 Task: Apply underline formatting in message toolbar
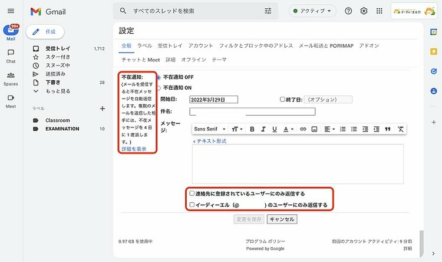pos(274,129)
